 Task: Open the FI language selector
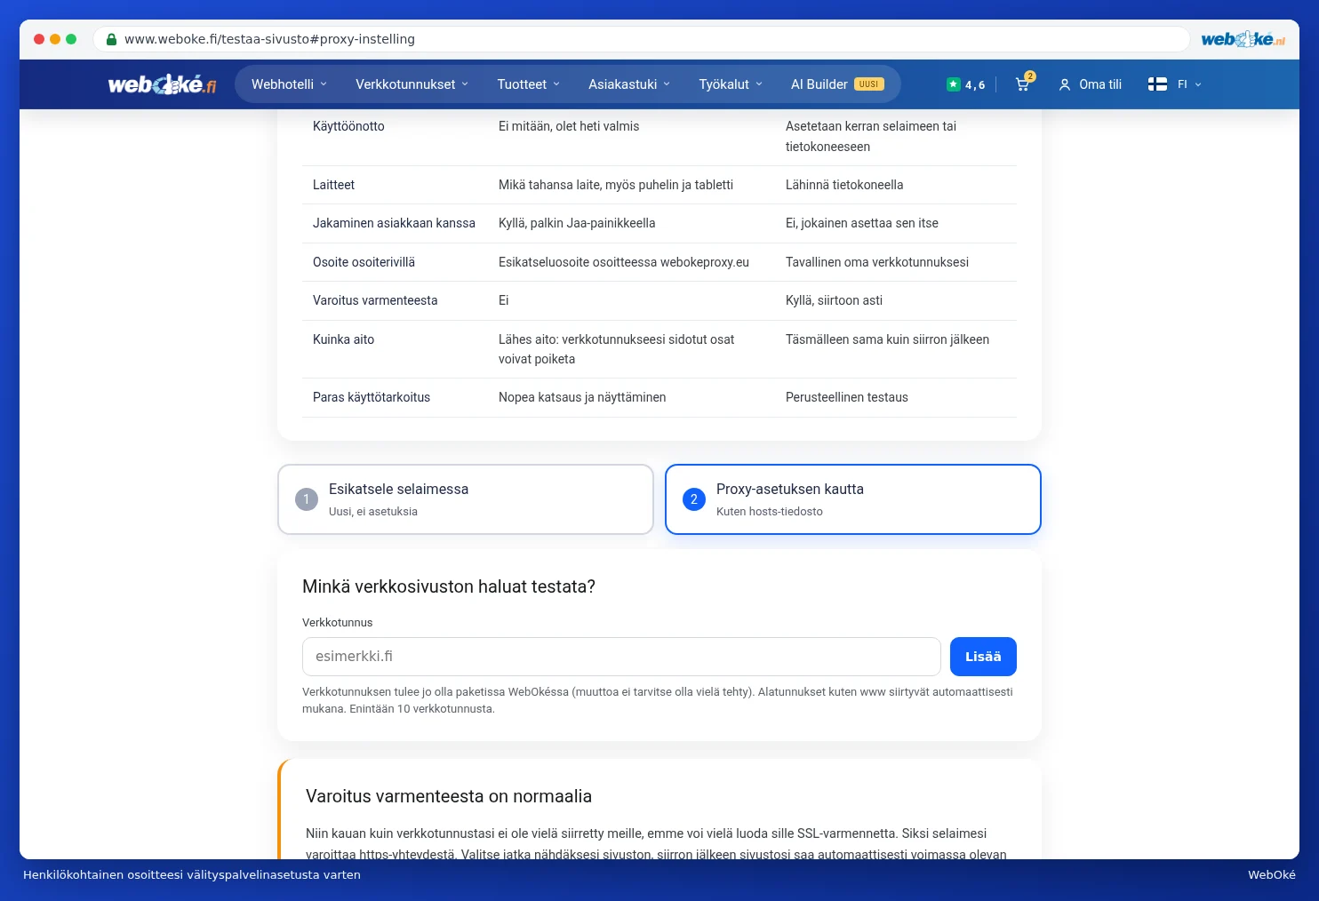[x=1189, y=84]
